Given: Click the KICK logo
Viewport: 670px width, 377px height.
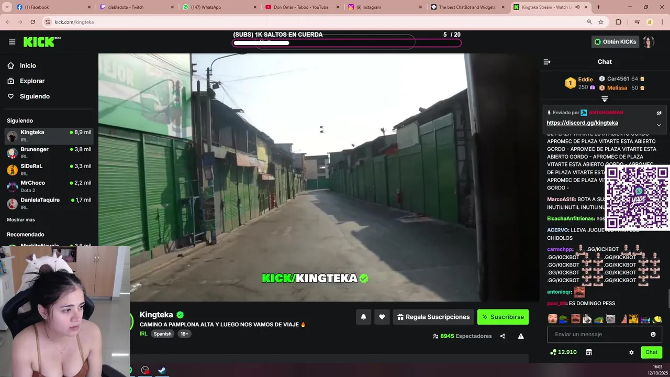Looking at the screenshot, I should tap(42, 42).
